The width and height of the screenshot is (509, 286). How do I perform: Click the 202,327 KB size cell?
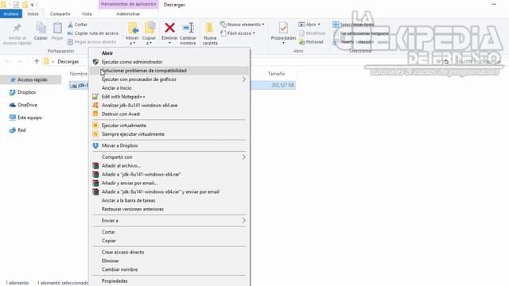click(282, 85)
